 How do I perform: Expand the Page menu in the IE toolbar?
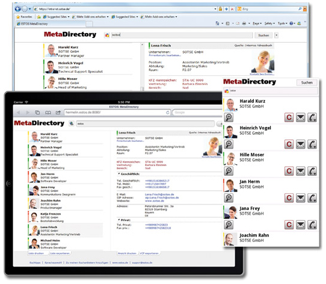tap(257, 23)
